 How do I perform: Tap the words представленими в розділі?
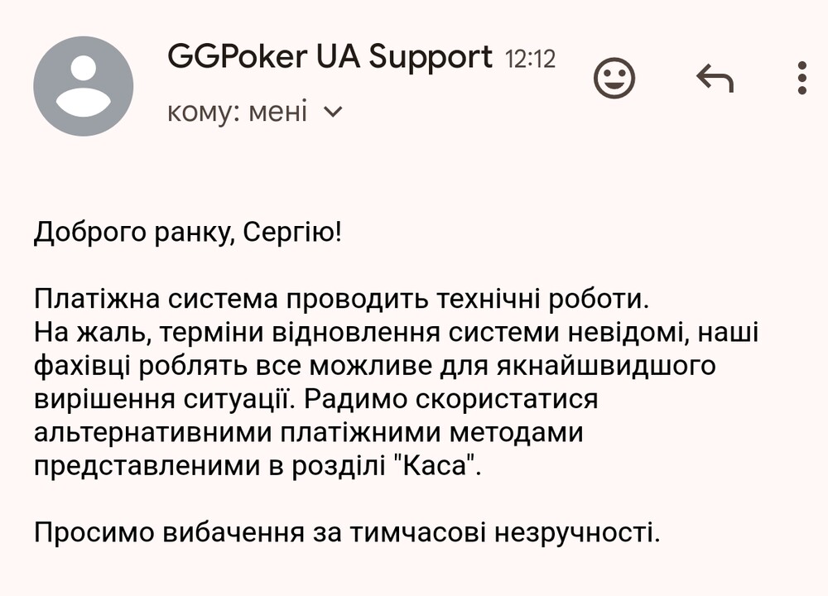coord(209,466)
